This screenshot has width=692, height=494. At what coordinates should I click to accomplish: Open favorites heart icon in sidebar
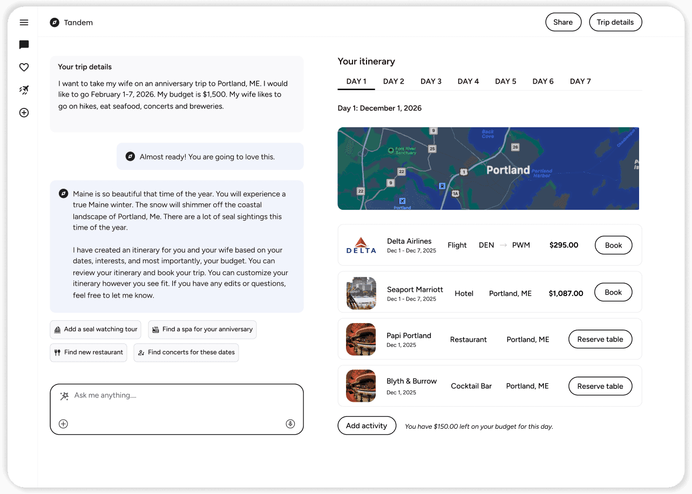(x=24, y=67)
